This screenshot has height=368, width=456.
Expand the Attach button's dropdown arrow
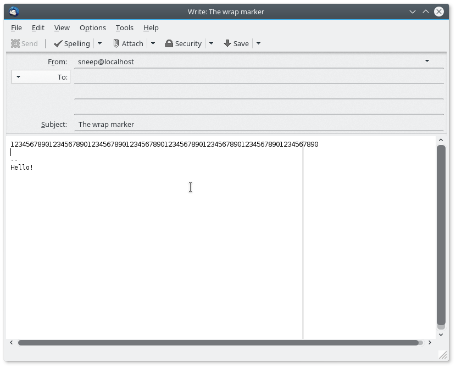point(153,43)
